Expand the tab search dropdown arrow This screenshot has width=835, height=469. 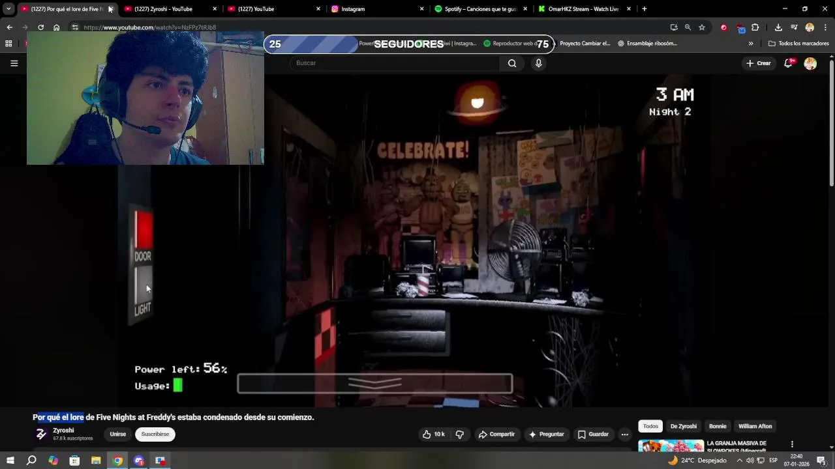(x=8, y=9)
